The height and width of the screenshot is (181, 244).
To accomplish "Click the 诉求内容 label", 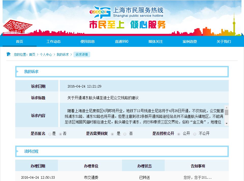I will click(38, 116).
